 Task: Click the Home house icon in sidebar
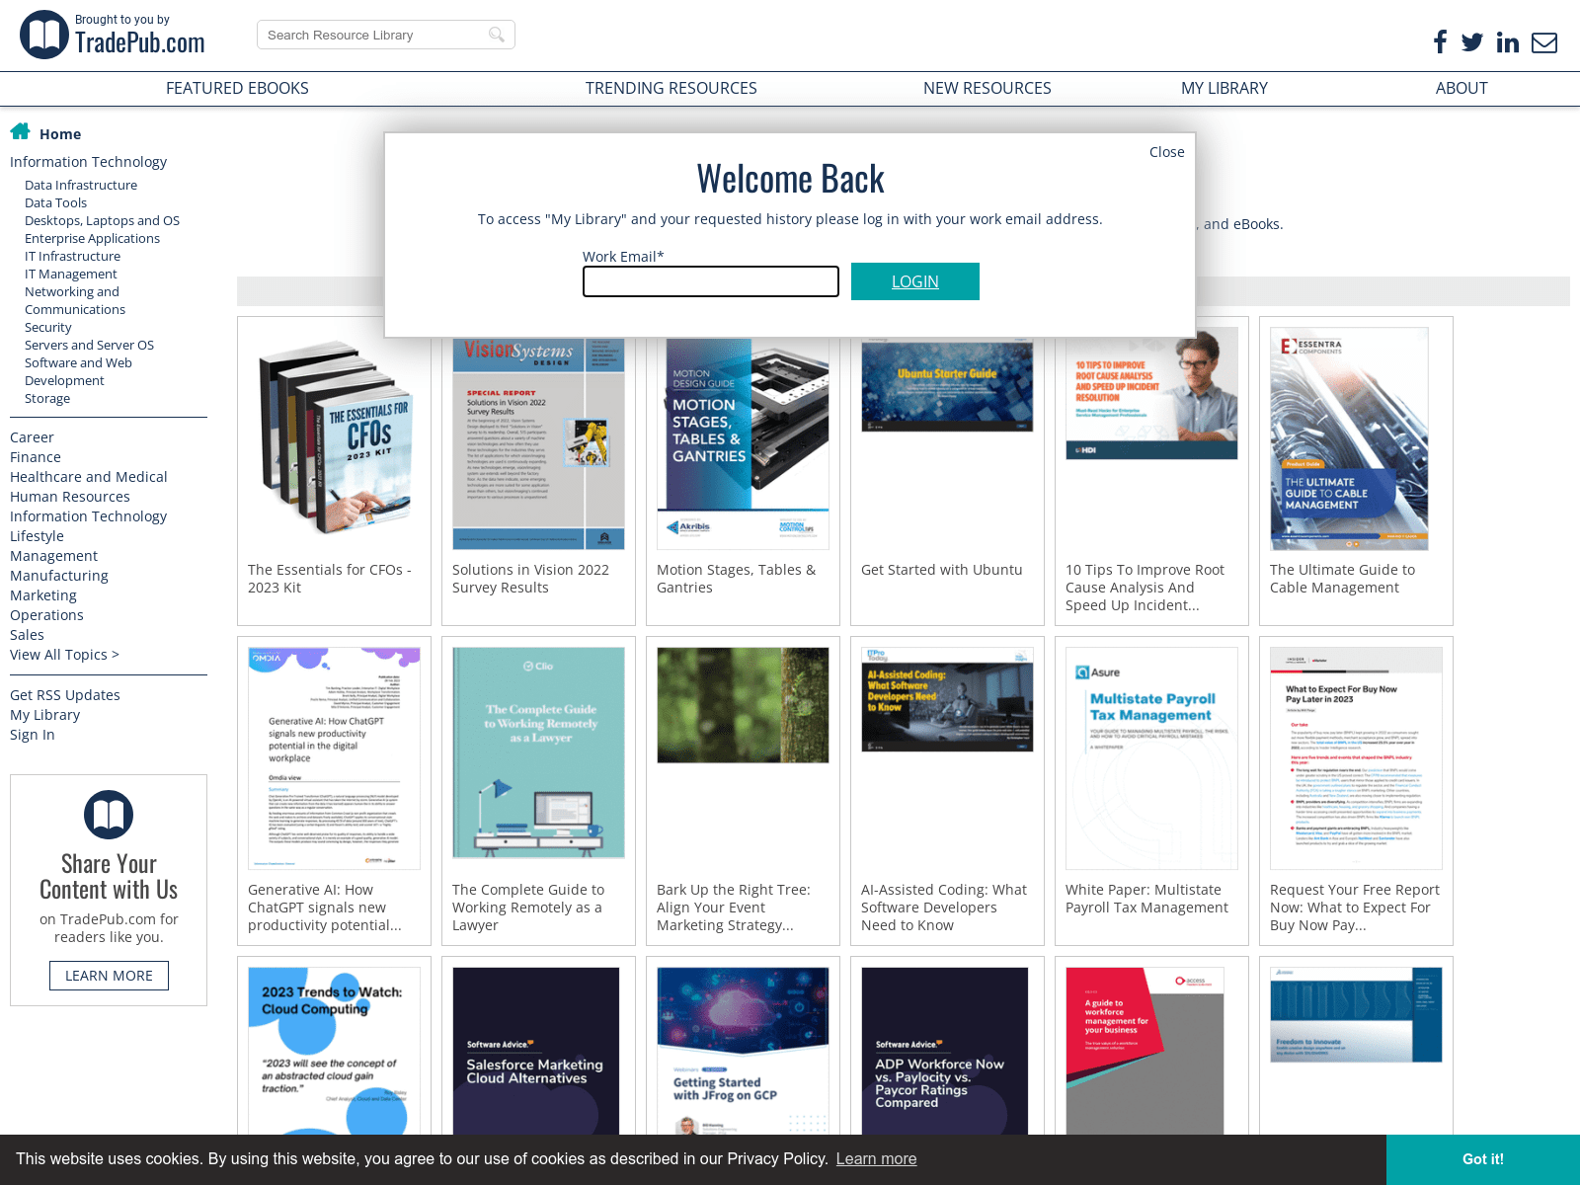(20, 131)
